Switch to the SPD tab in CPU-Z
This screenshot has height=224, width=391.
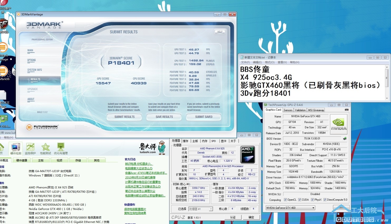pyautogui.click(x=214, y=141)
